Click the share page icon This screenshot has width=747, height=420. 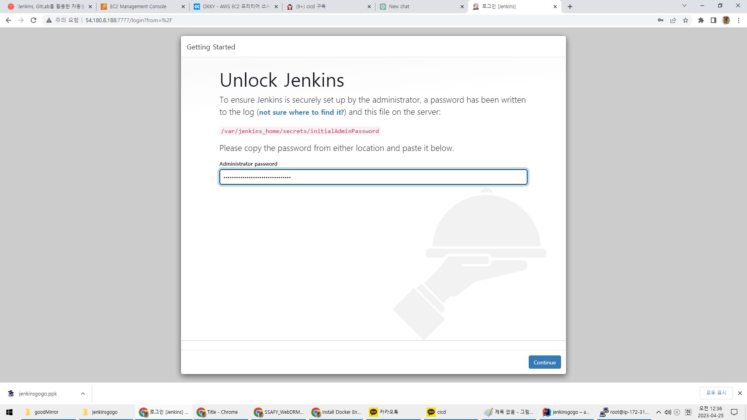(x=673, y=20)
